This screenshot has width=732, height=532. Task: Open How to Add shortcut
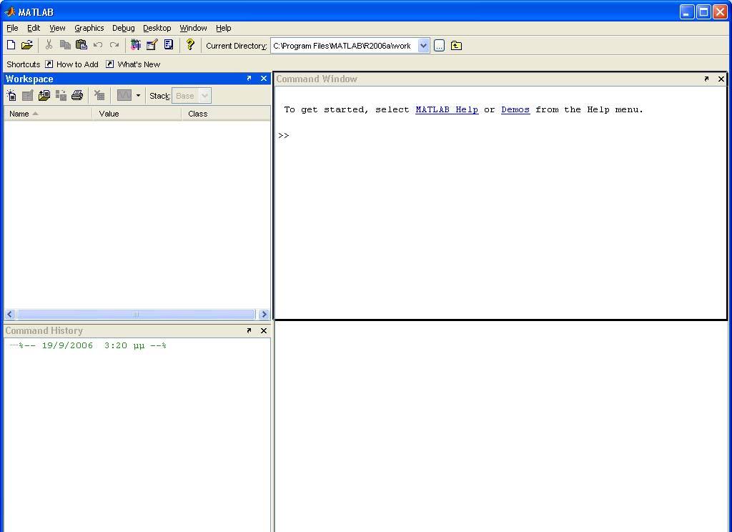pyautogui.click(x=72, y=64)
